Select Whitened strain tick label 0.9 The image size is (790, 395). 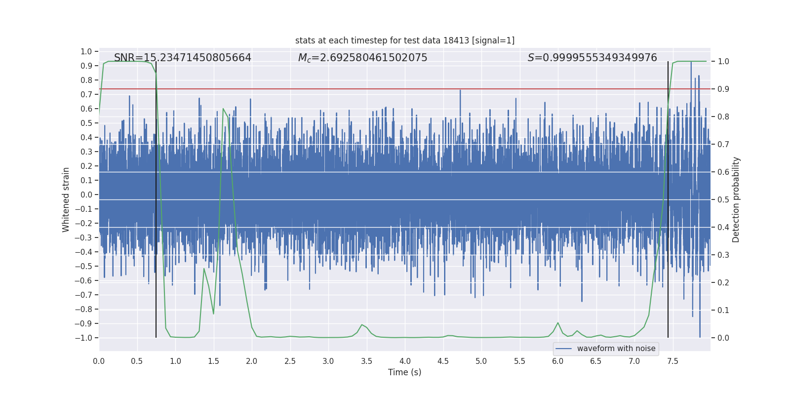click(x=86, y=66)
